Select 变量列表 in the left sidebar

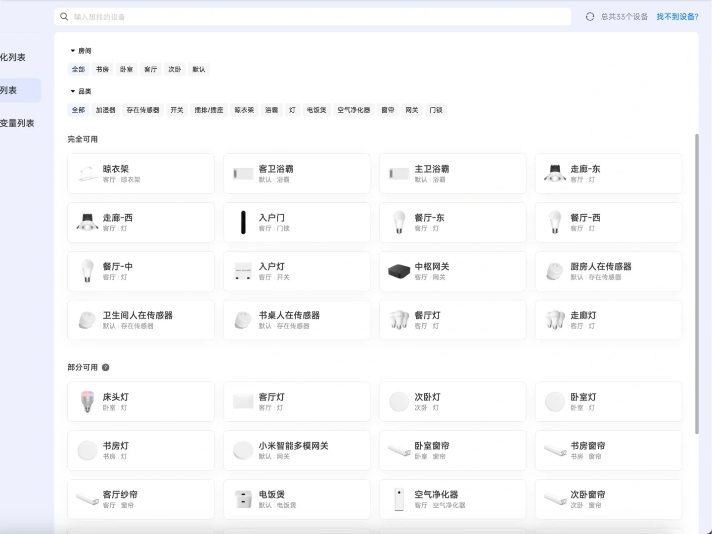(x=18, y=123)
